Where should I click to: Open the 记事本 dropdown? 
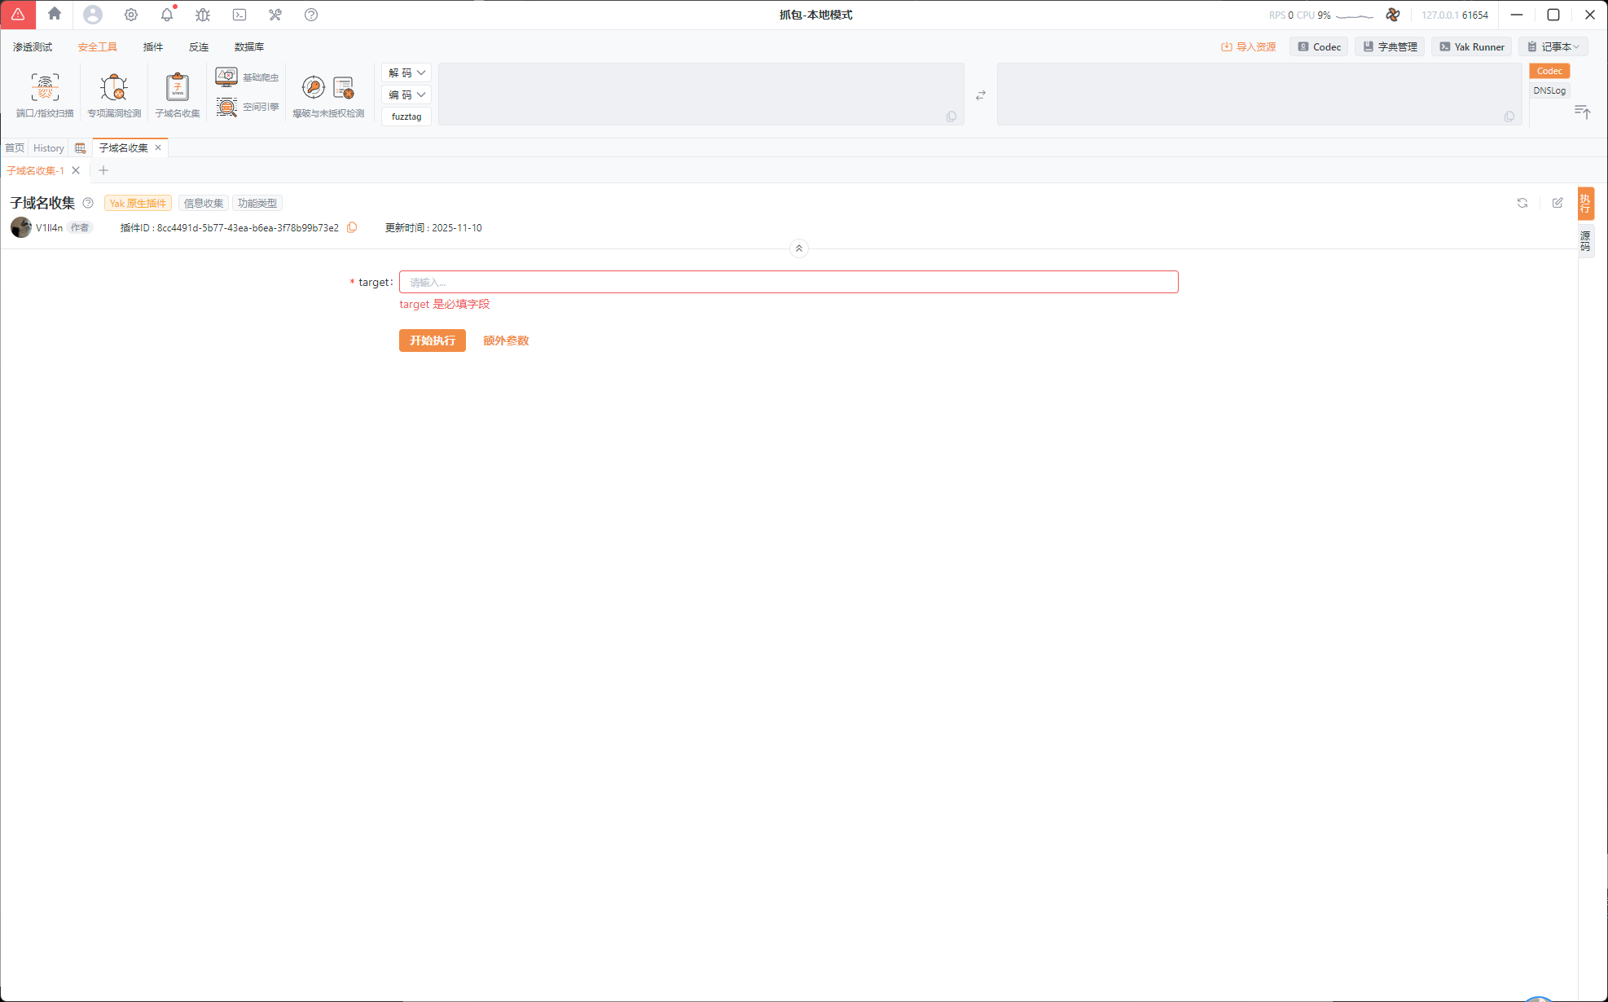tap(1554, 46)
